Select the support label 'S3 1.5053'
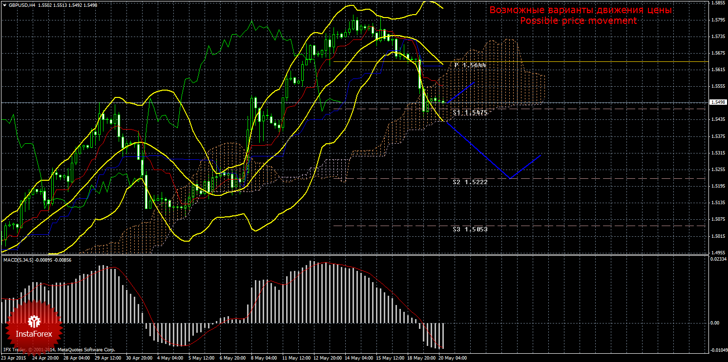 point(470,229)
